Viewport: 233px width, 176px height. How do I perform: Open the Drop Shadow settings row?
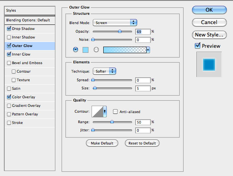30,29
